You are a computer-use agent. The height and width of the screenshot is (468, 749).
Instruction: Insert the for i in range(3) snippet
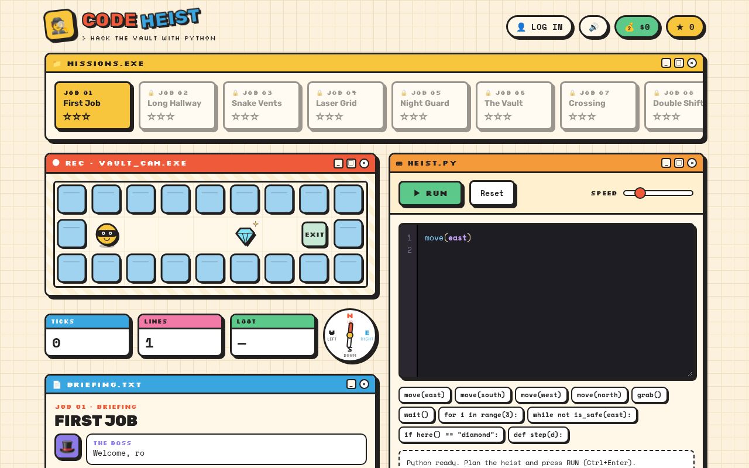point(481,415)
